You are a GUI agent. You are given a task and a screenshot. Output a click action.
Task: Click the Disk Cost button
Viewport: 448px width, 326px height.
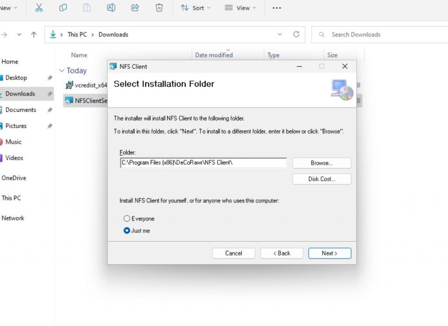[322, 179]
